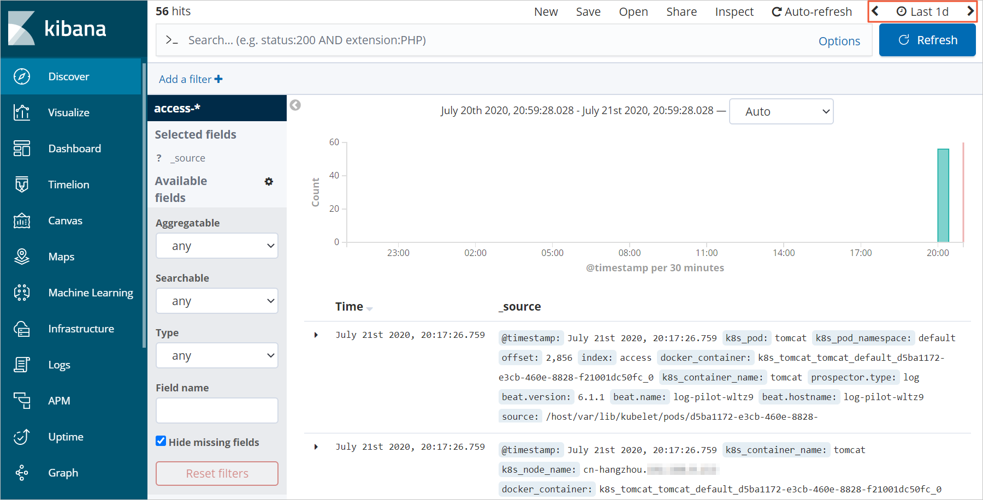Click the gear icon beside Available fields

tap(269, 181)
